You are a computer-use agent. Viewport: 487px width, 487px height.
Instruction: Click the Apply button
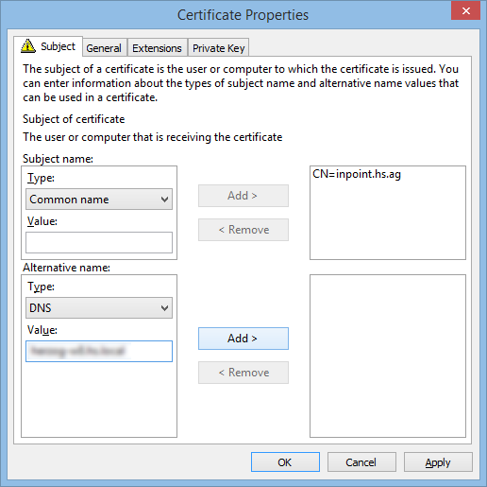tap(438, 462)
